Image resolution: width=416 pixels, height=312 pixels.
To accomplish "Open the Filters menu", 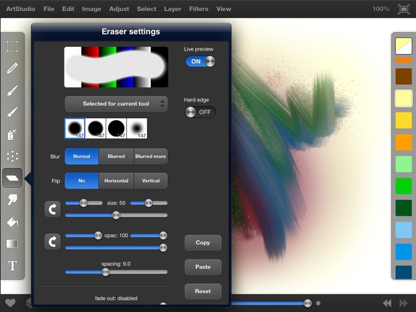I will [199, 9].
